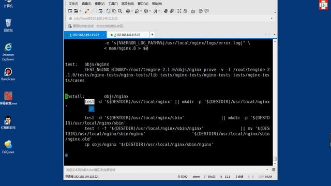Expand the compose bar target dropdown arrow
The height and width of the screenshot is (186, 331).
pyautogui.click(x=267, y=170)
